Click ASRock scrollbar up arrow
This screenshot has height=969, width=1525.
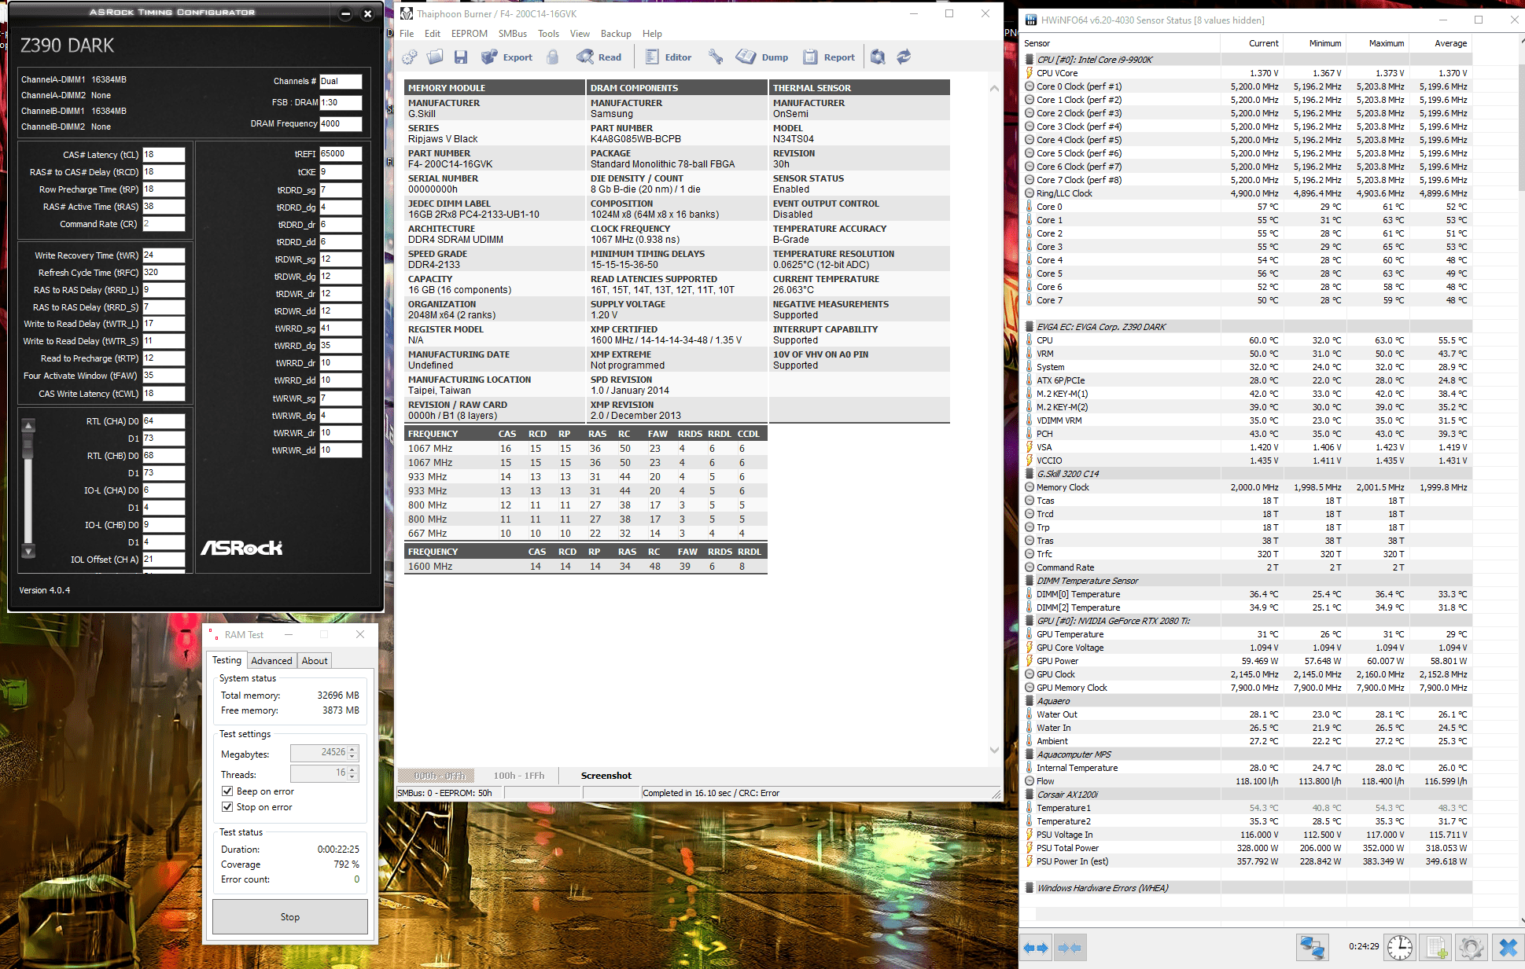(28, 426)
